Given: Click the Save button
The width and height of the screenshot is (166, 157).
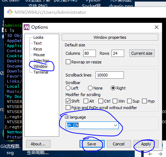Looking at the screenshot, I should [x=92, y=144].
